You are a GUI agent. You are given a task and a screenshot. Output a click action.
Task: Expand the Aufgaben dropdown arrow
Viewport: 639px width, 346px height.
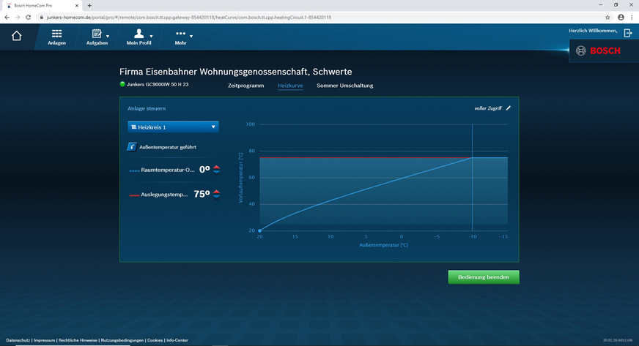pyautogui.click(x=108, y=36)
